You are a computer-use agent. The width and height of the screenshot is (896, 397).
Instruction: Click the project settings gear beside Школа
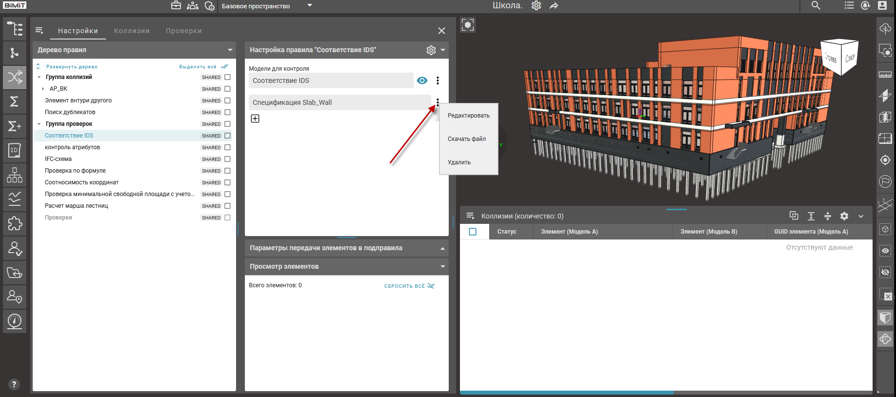coord(536,5)
